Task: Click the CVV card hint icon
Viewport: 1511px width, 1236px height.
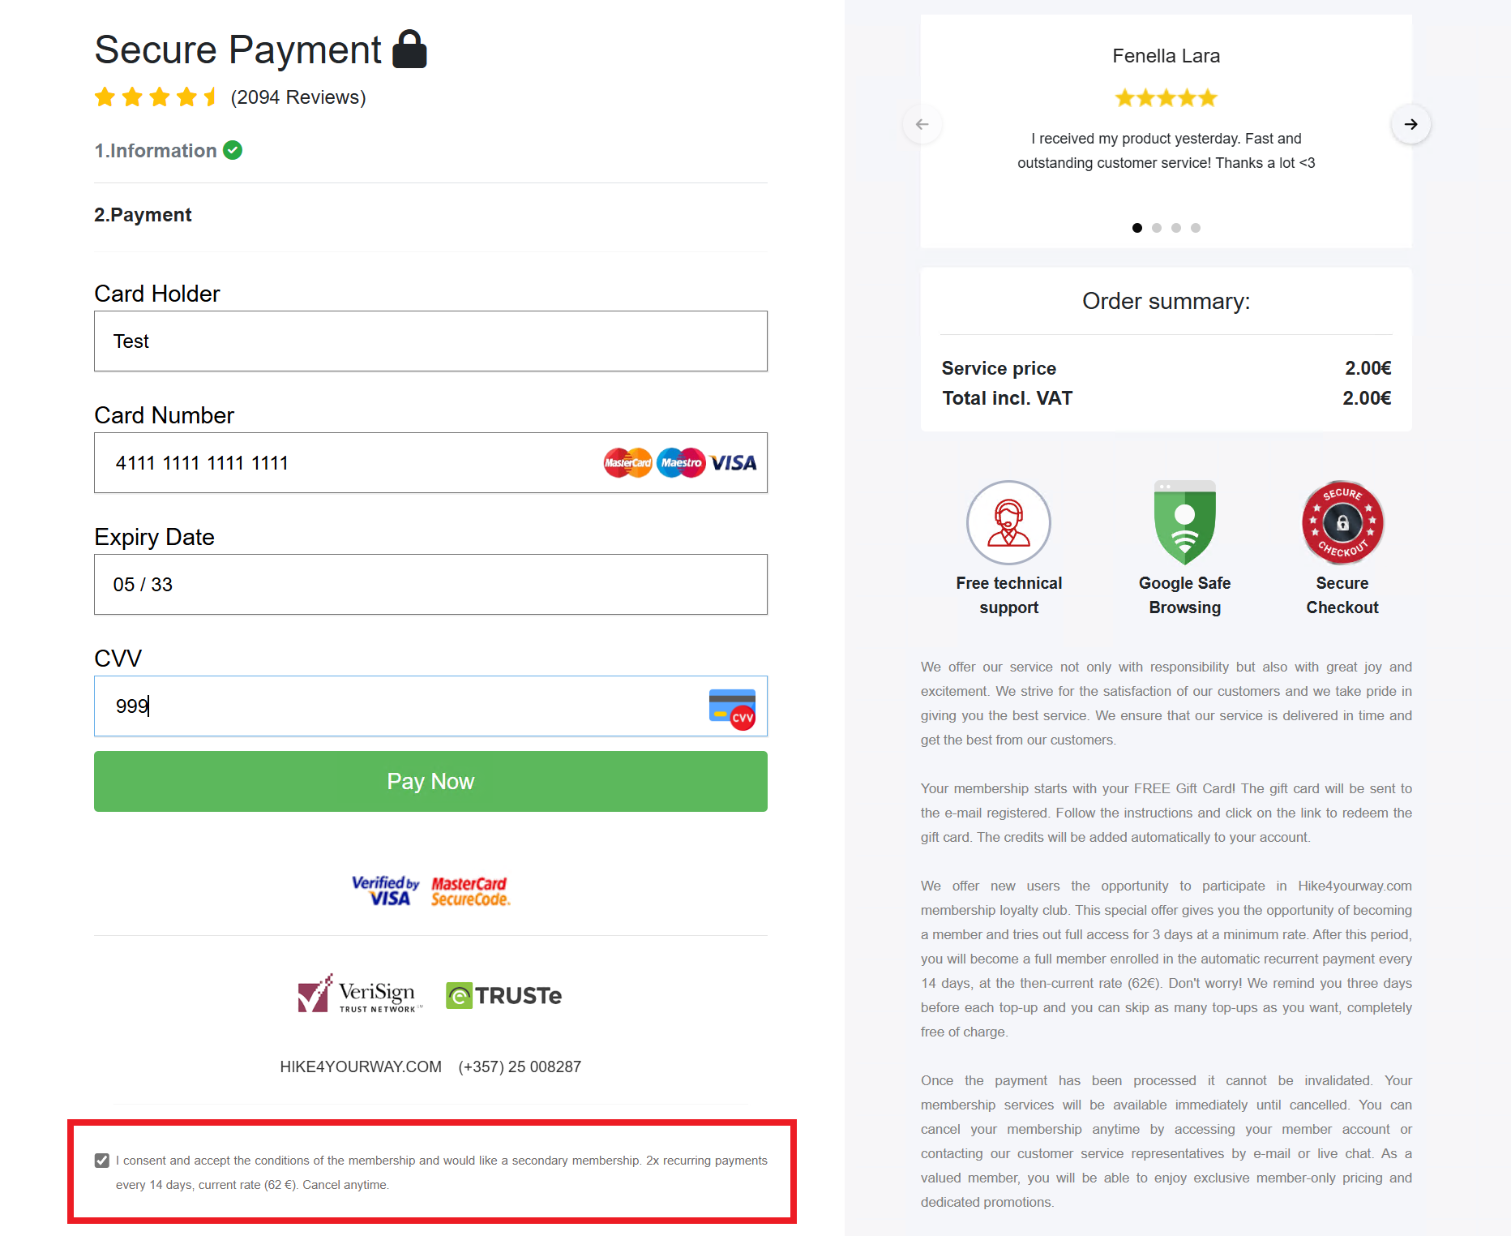Action: pos(732,709)
